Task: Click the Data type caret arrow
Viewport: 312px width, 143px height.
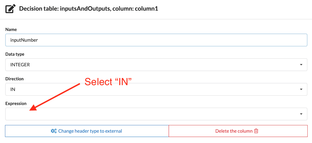Action: (x=301, y=65)
